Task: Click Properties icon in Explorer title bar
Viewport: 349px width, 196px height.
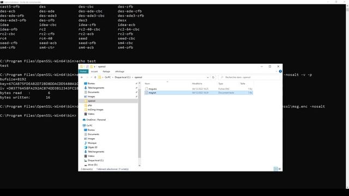Action: pos(87,66)
